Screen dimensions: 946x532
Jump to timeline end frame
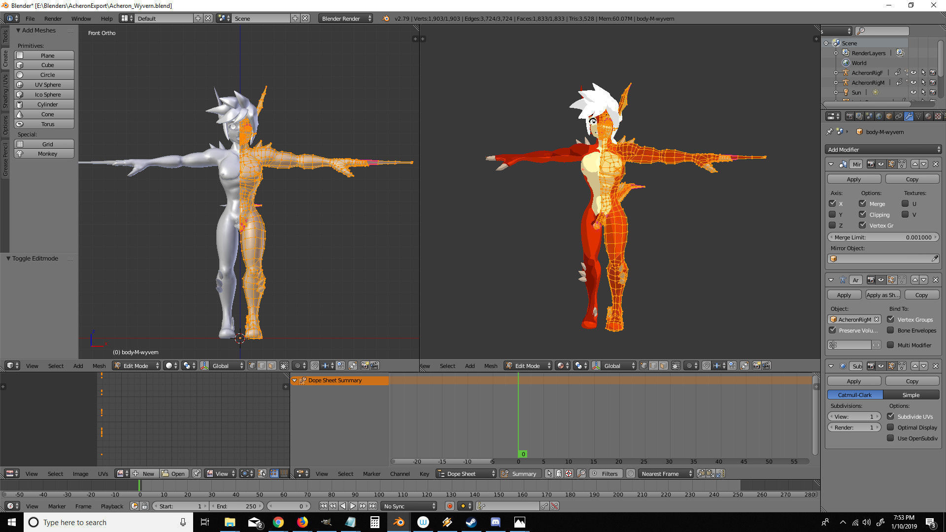tap(373, 506)
